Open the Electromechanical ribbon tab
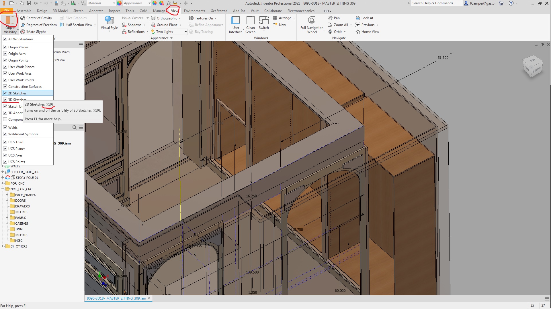The height and width of the screenshot is (309, 551). [301, 11]
